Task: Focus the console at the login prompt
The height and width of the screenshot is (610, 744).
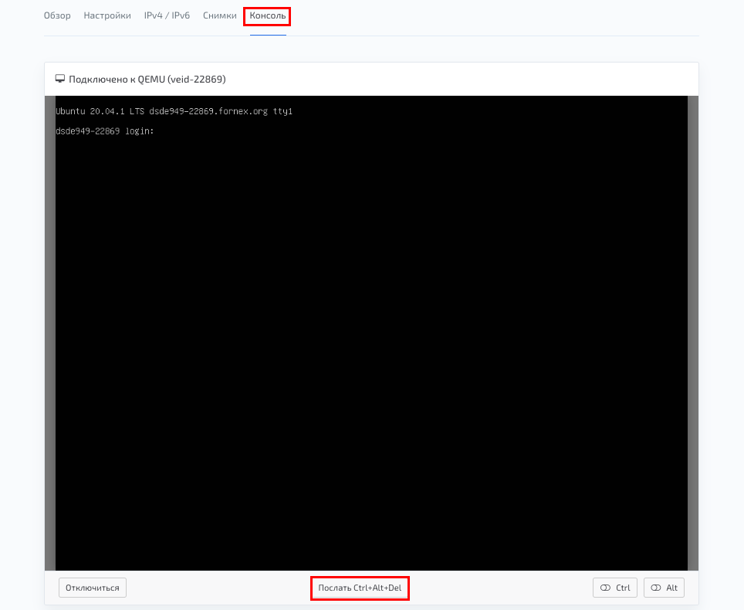Action: [x=105, y=131]
